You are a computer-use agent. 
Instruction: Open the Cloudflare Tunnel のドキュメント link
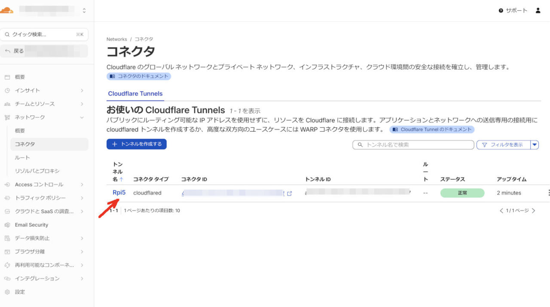[432, 129]
